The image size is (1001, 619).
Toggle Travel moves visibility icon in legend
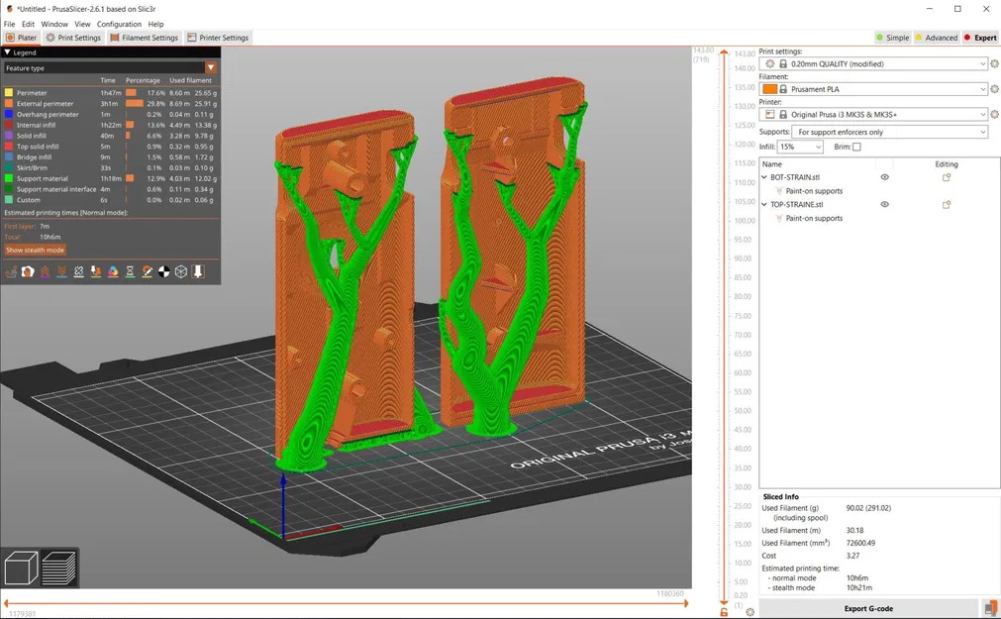click(11, 271)
